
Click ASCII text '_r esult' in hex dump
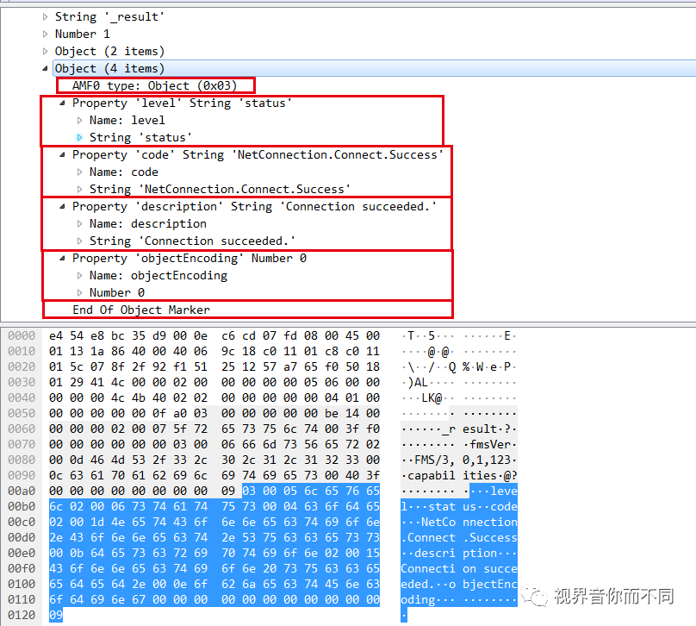469,429
